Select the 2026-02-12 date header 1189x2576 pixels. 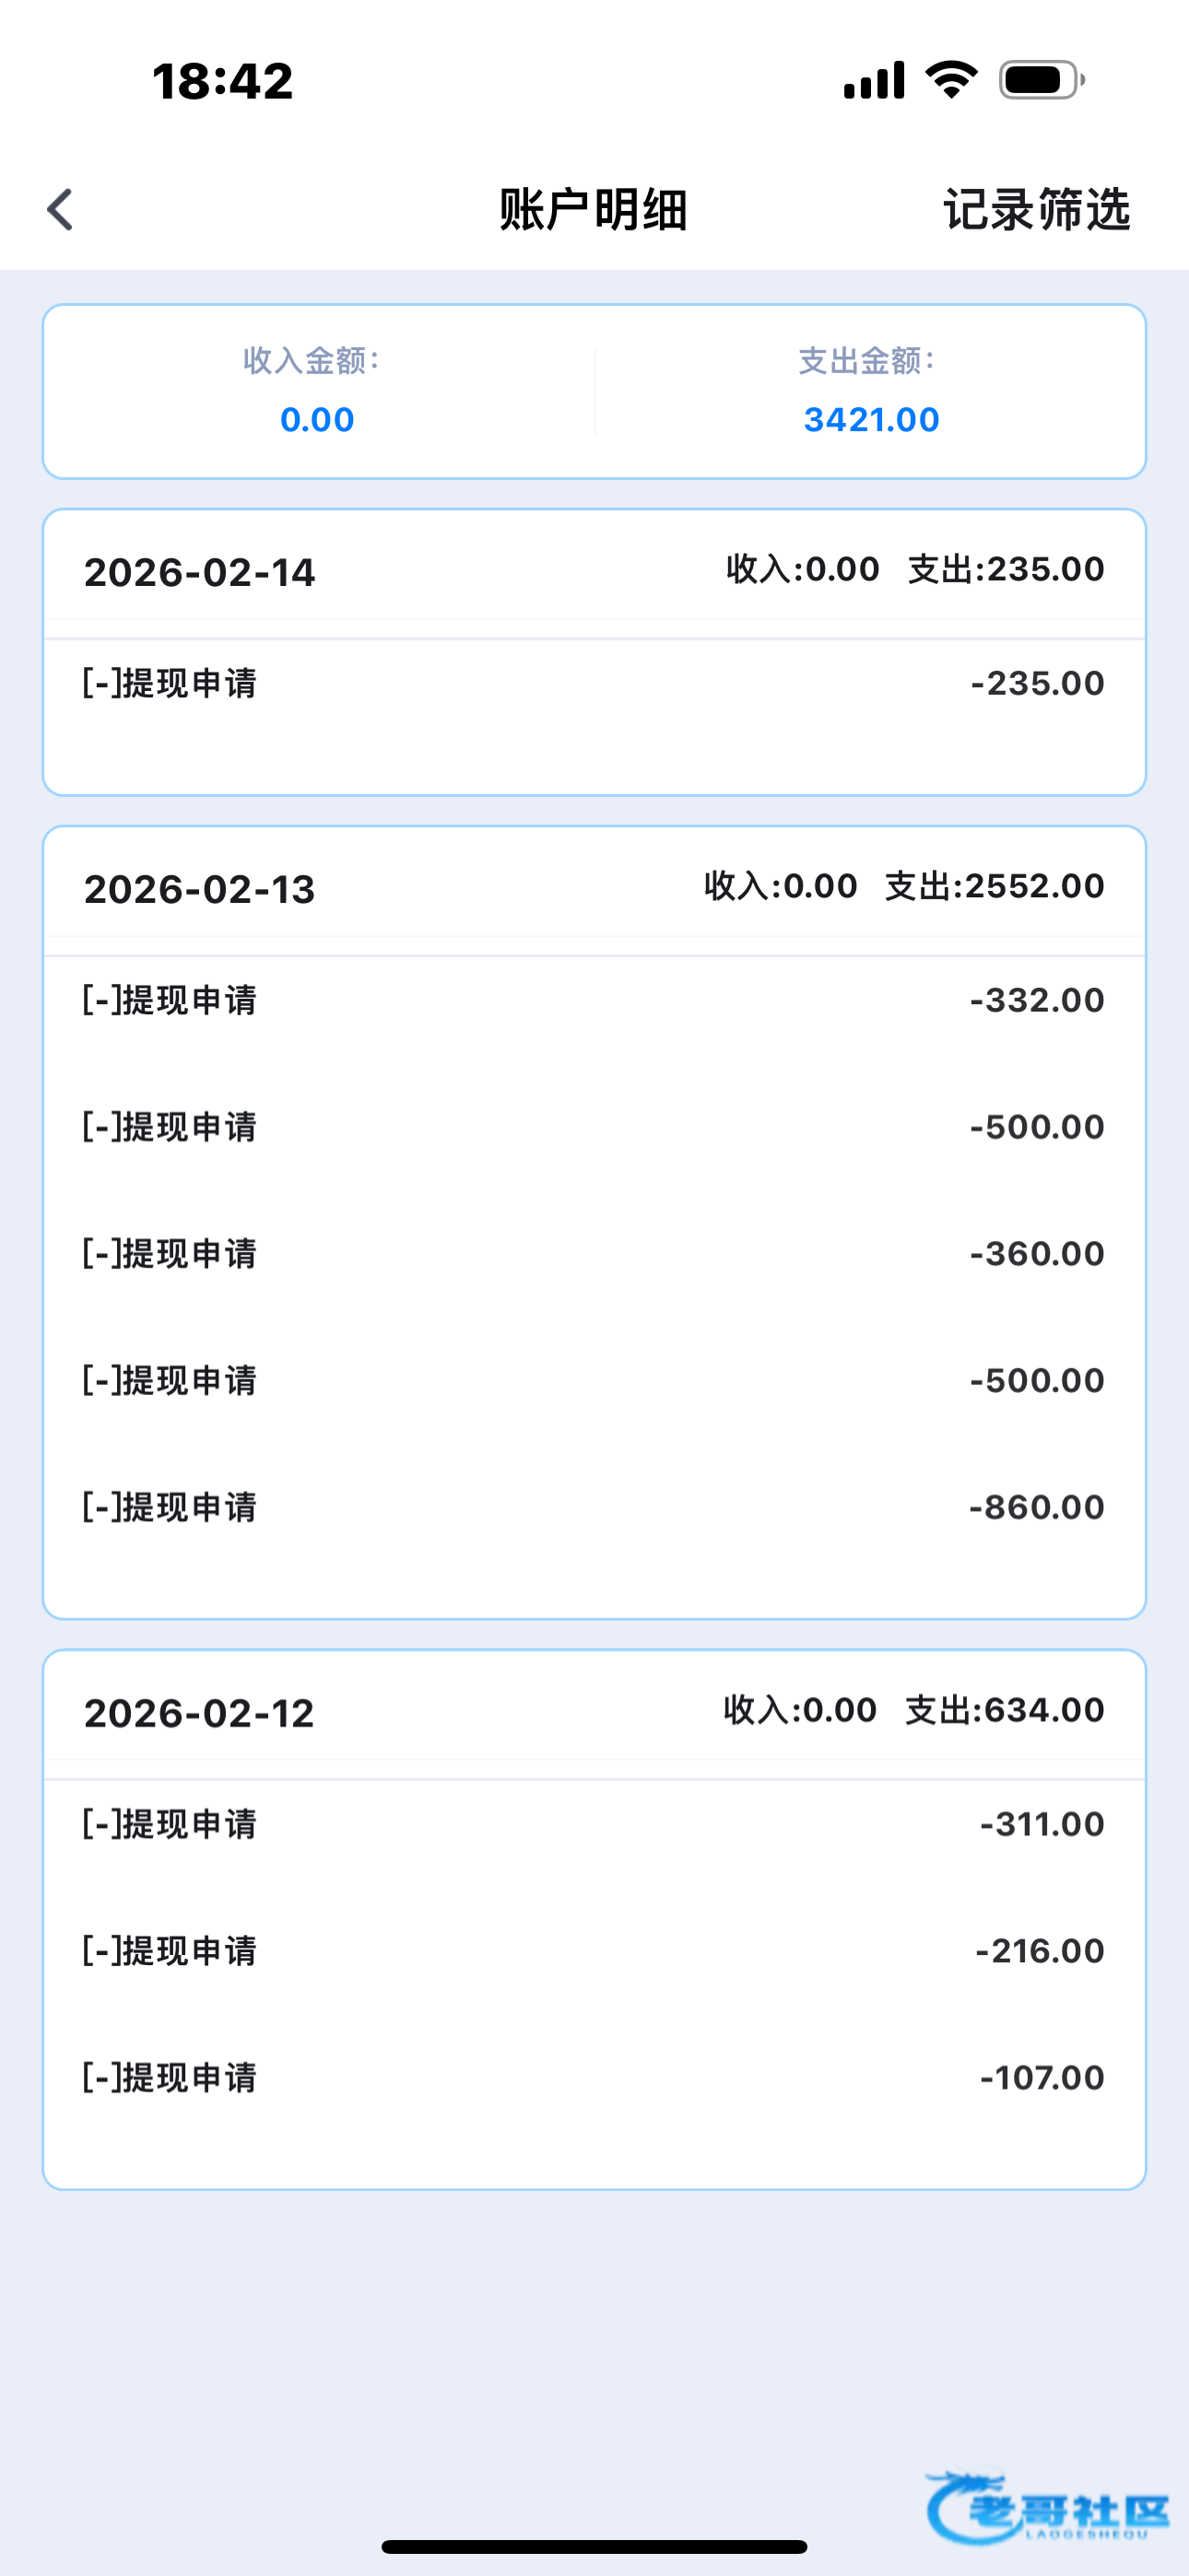(199, 1714)
